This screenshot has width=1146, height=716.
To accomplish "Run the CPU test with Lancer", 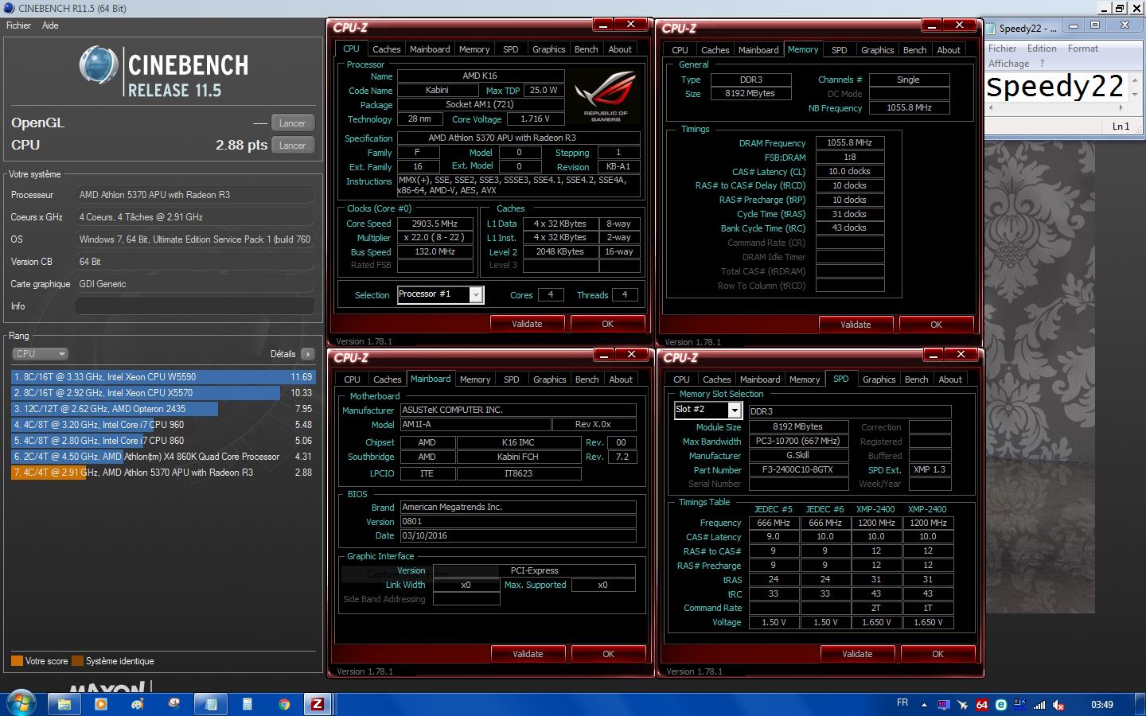I will click(293, 146).
